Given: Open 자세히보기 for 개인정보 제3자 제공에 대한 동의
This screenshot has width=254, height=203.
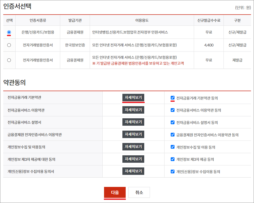Looking at the screenshot, I should (133, 159).
